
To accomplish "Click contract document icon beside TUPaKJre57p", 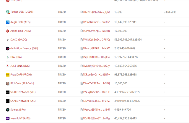I will 82,31.
